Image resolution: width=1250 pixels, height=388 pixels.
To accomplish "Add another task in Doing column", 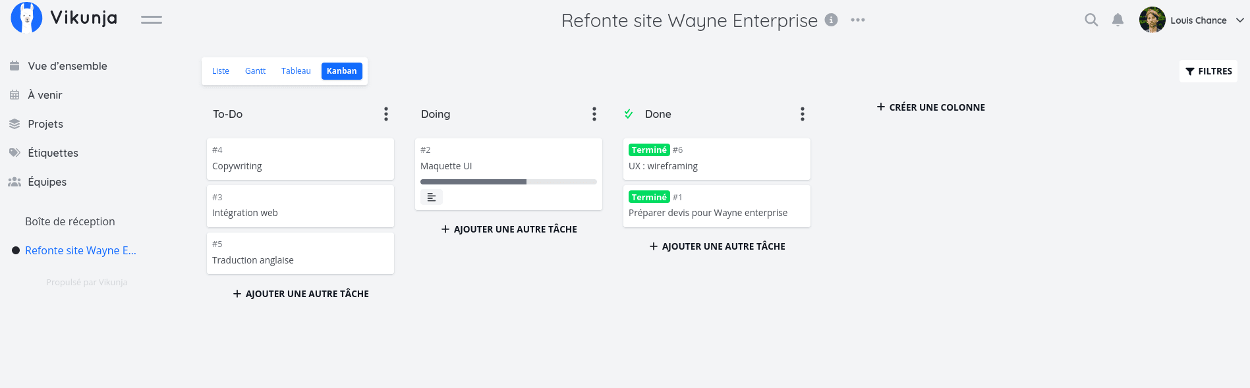I will [509, 229].
